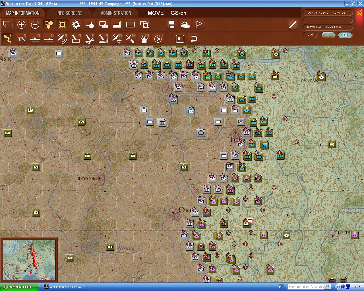Image resolution: width=364 pixels, height=291 pixels.
Task: Select Rail mode F2 icon
Action: pyautogui.click(x=21, y=39)
